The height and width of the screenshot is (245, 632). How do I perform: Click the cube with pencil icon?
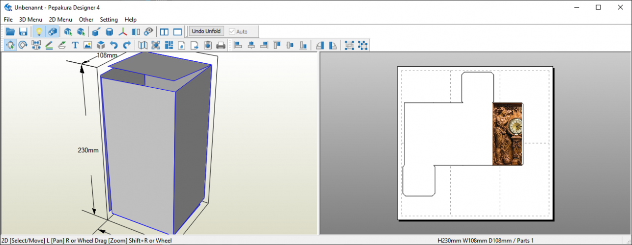(96, 32)
